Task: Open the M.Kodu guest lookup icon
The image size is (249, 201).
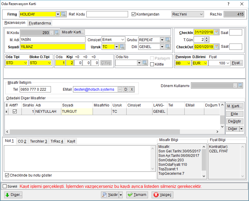Action: point(57,33)
